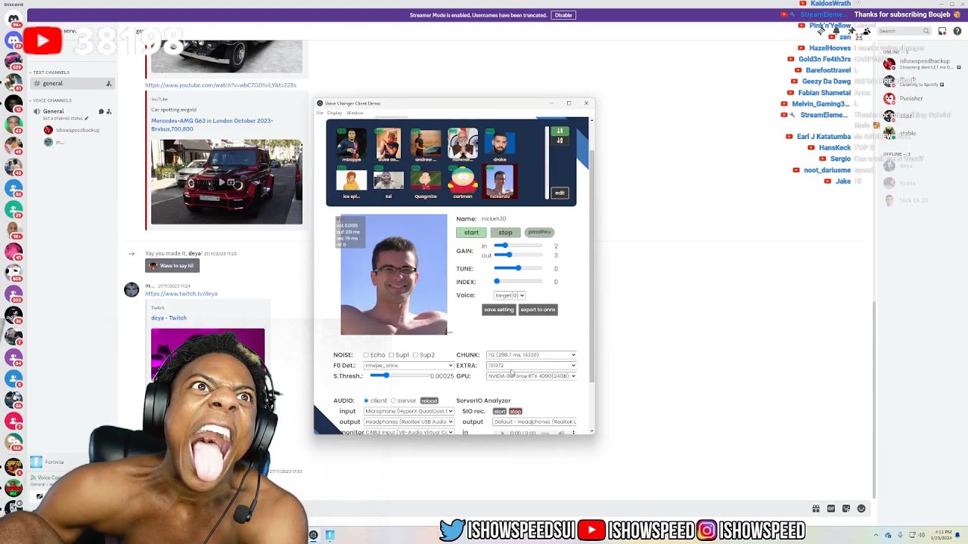Pick the andrew voice model
The height and width of the screenshot is (544, 968).
(426, 144)
